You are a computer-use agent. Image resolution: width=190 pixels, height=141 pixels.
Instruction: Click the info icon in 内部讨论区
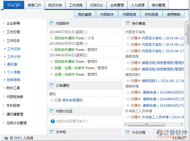click(x=53, y=121)
